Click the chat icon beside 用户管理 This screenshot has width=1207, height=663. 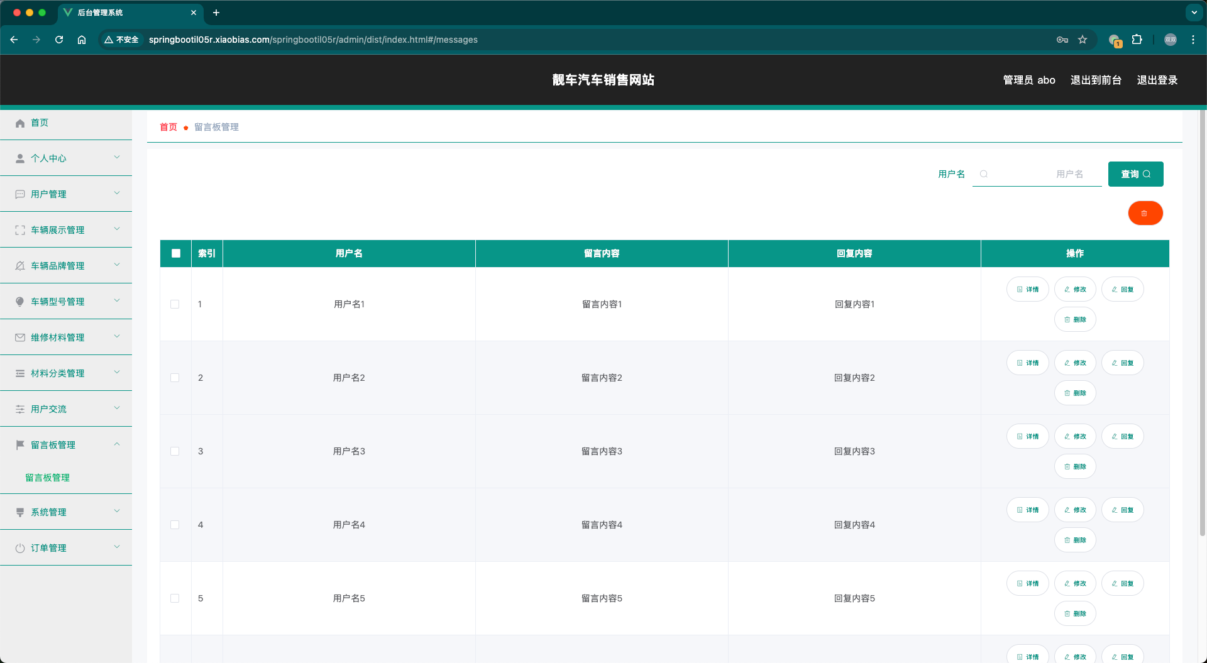[x=20, y=194]
